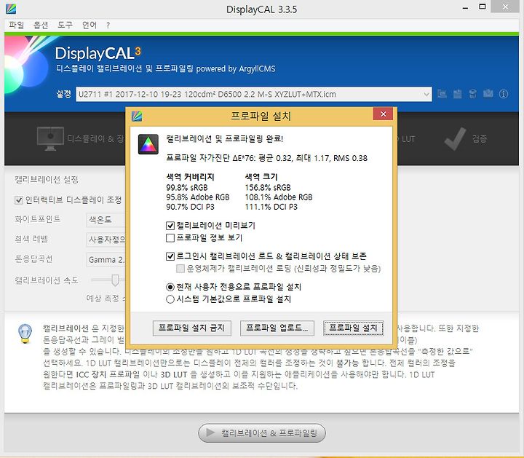Open the 파일 menu

tap(16, 25)
